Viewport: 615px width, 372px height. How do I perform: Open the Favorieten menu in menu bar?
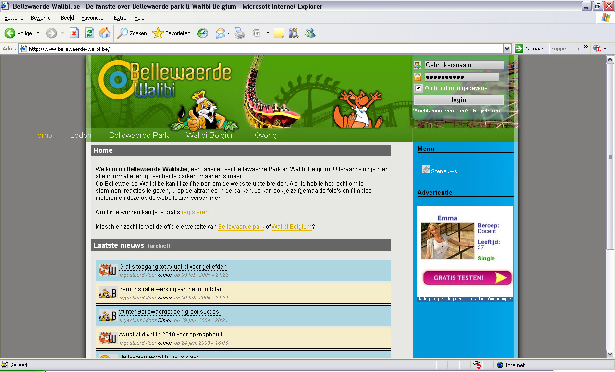point(94,18)
